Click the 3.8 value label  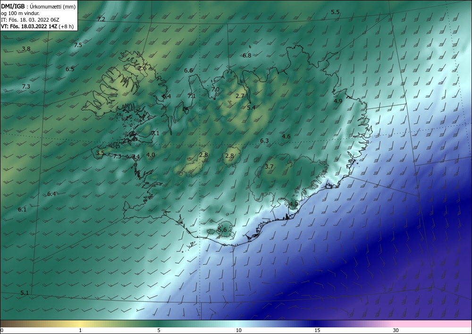click(x=26, y=49)
